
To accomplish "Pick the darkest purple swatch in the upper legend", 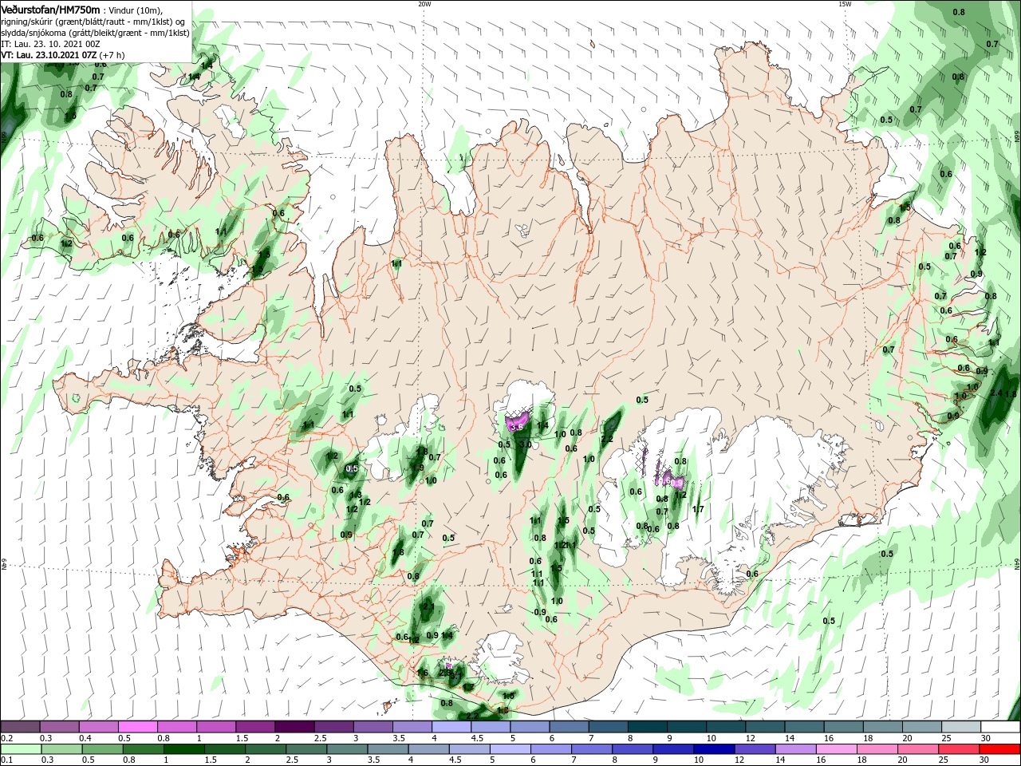I will [294, 727].
